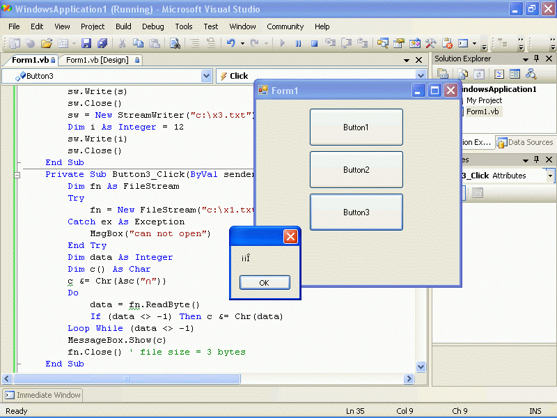557x418 pixels.
Task: Open dropdown arrow beside Immediate window icon
Action: 475,44
